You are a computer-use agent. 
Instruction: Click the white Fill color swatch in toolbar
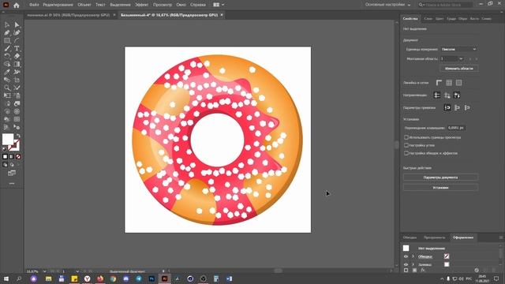point(8,140)
